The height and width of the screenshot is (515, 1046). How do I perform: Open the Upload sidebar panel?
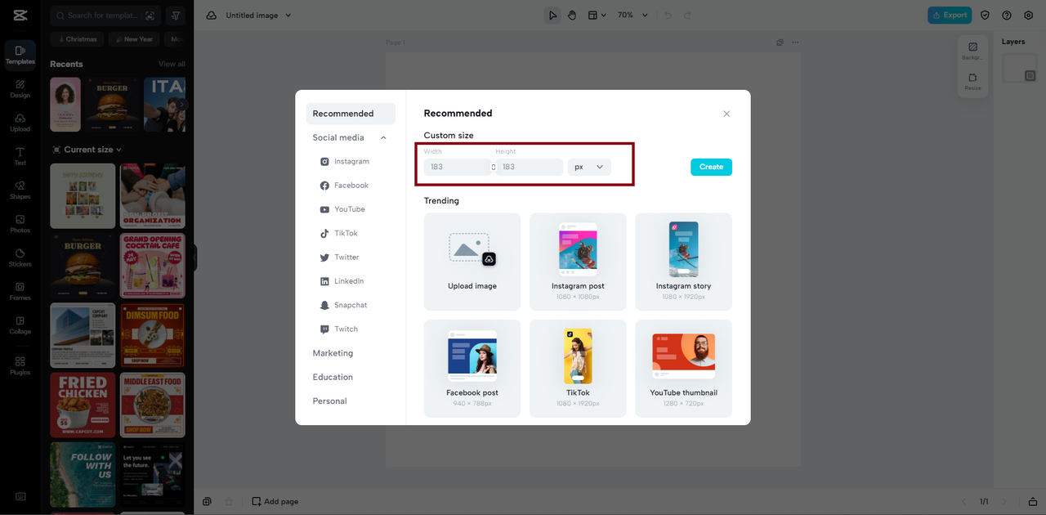pos(20,123)
